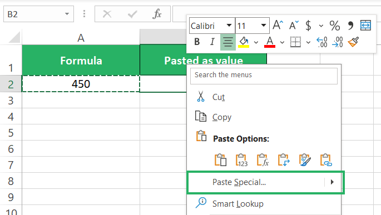Select row 4 header
This screenshot has width=381, height=215.
pyautogui.click(x=11, y=117)
